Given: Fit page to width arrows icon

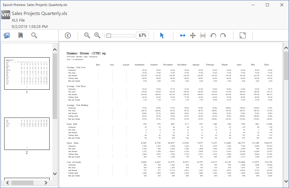Looking at the screenshot, I should (x=183, y=35).
